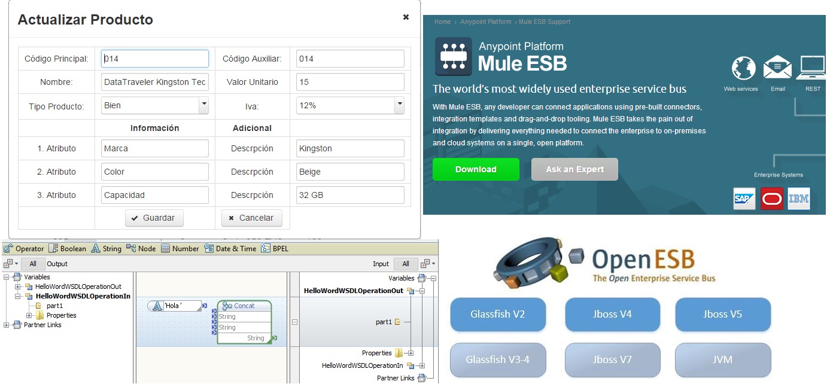Screen dimensions: 830x384
Task: Click the IBM logo icon
Action: tap(799, 198)
